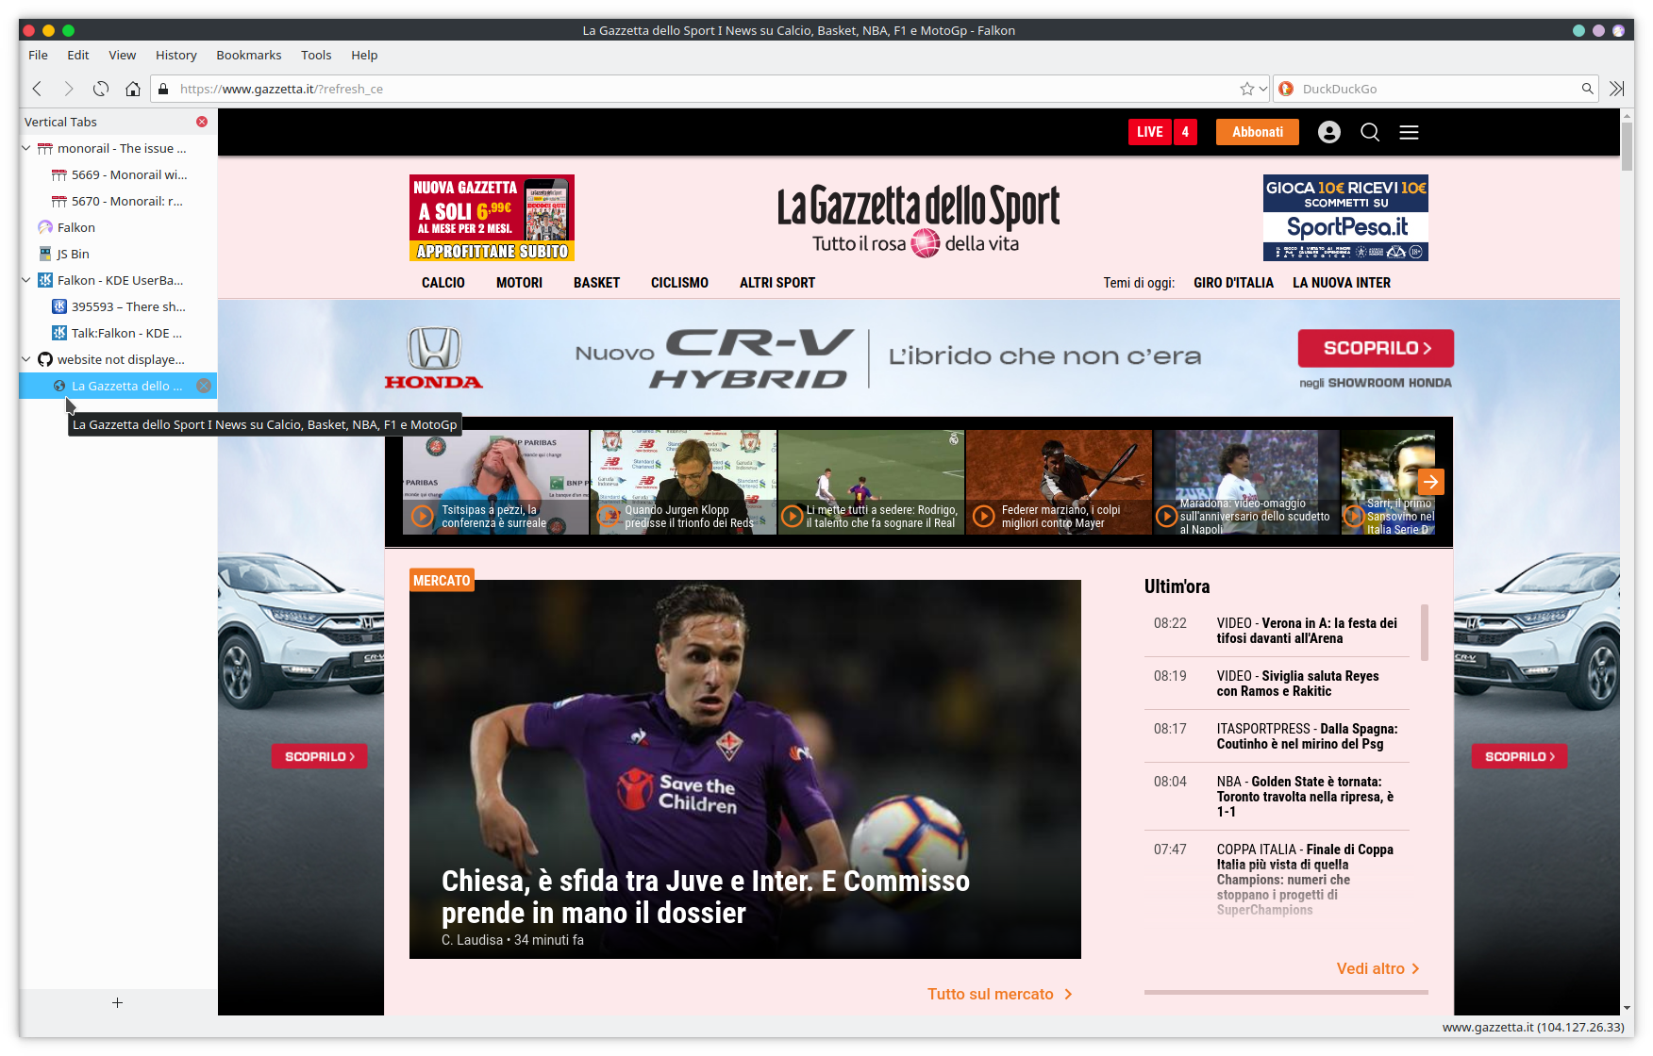Screen dimensions: 1653x1056
Task: Open the CALCIO section
Action: point(443,283)
